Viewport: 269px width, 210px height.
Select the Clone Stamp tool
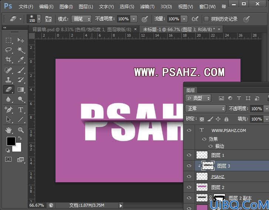[x=9, y=80]
